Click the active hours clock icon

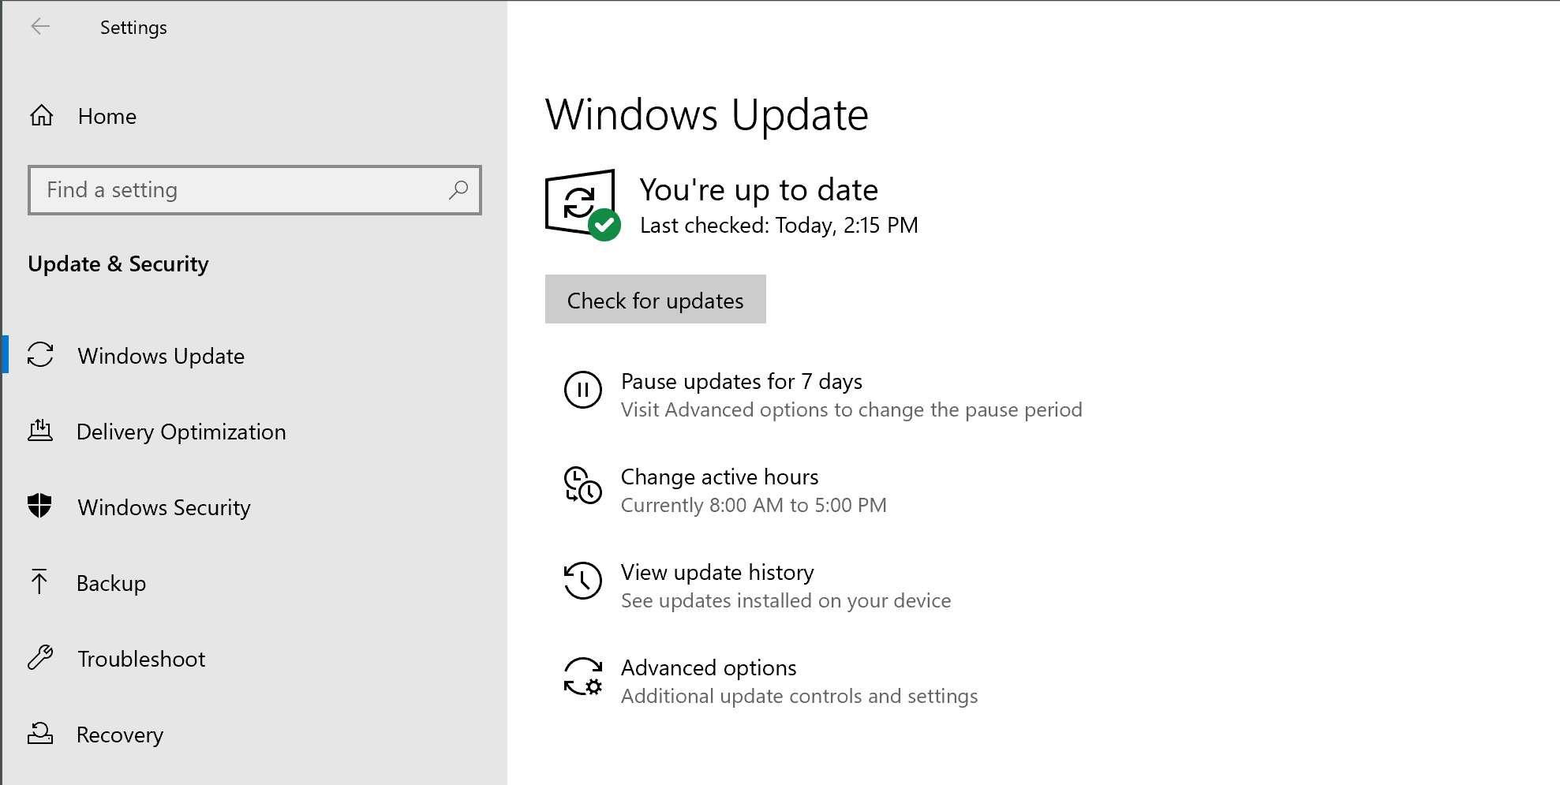click(x=583, y=485)
